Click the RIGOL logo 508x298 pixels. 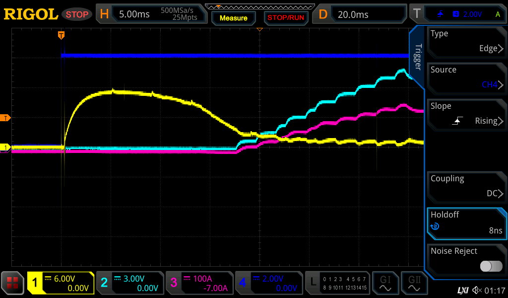31,14
